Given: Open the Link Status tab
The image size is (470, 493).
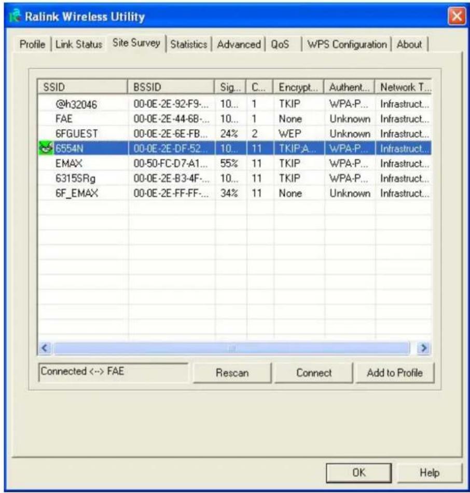Looking at the screenshot, I should (79, 44).
